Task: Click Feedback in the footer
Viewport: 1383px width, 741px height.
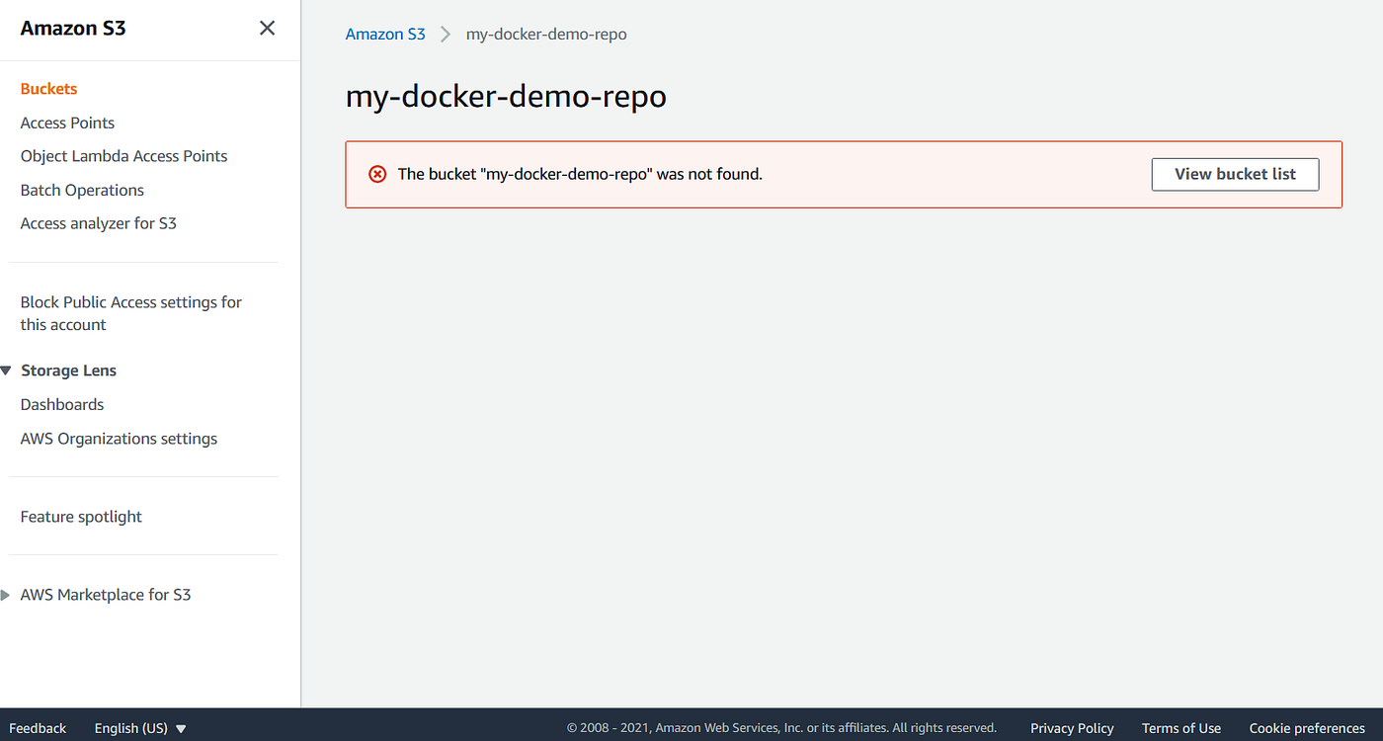Action: coord(38,727)
